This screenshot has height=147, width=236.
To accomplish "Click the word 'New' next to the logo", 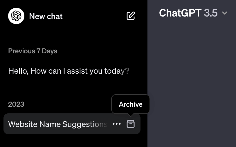I will tap(37, 16).
